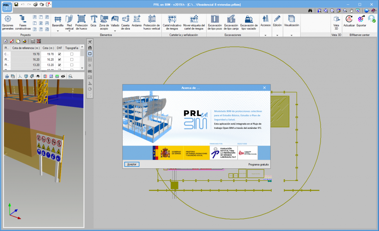Expand the Red vertical dropdown arrow

69,31
